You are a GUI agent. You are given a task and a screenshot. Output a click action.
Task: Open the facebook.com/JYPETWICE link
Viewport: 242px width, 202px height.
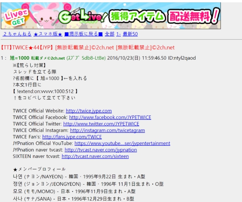(110, 117)
